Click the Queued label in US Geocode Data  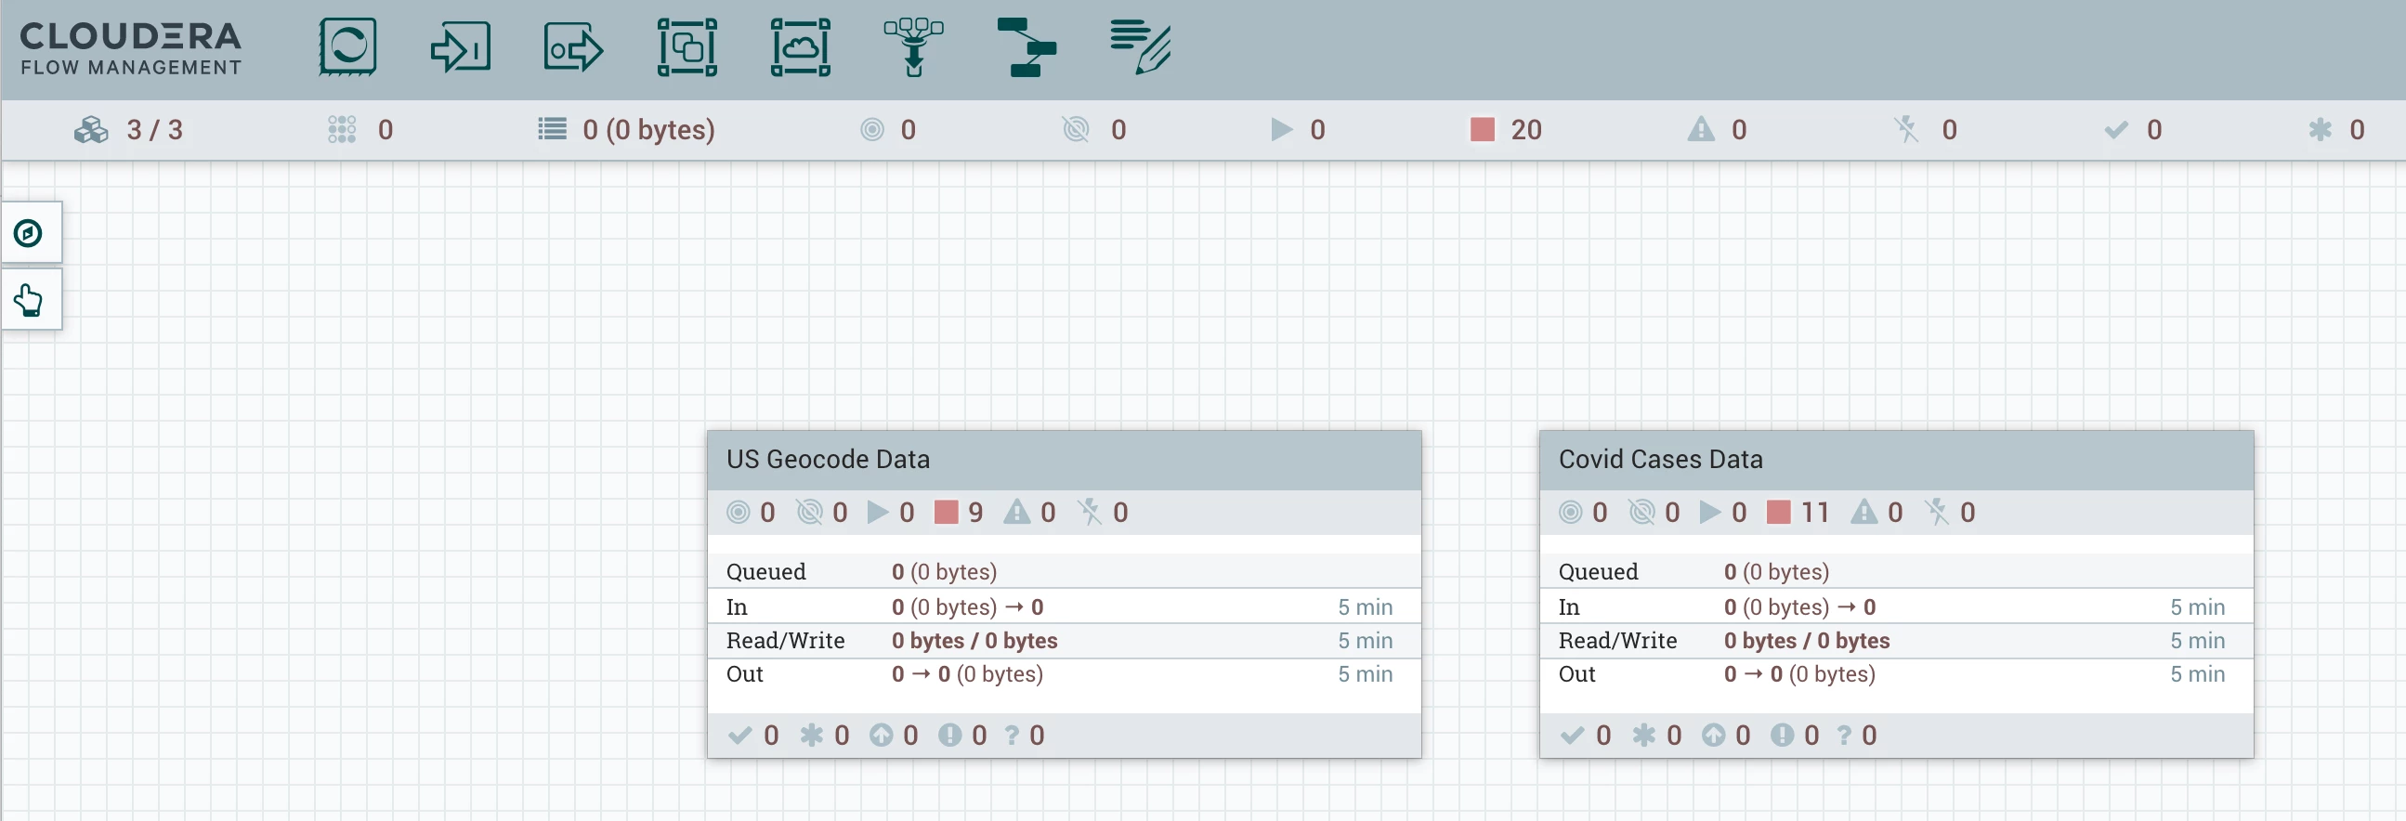(x=765, y=571)
